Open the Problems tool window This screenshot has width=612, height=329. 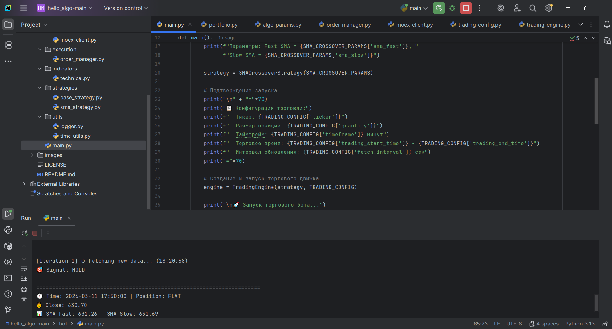coord(8,294)
